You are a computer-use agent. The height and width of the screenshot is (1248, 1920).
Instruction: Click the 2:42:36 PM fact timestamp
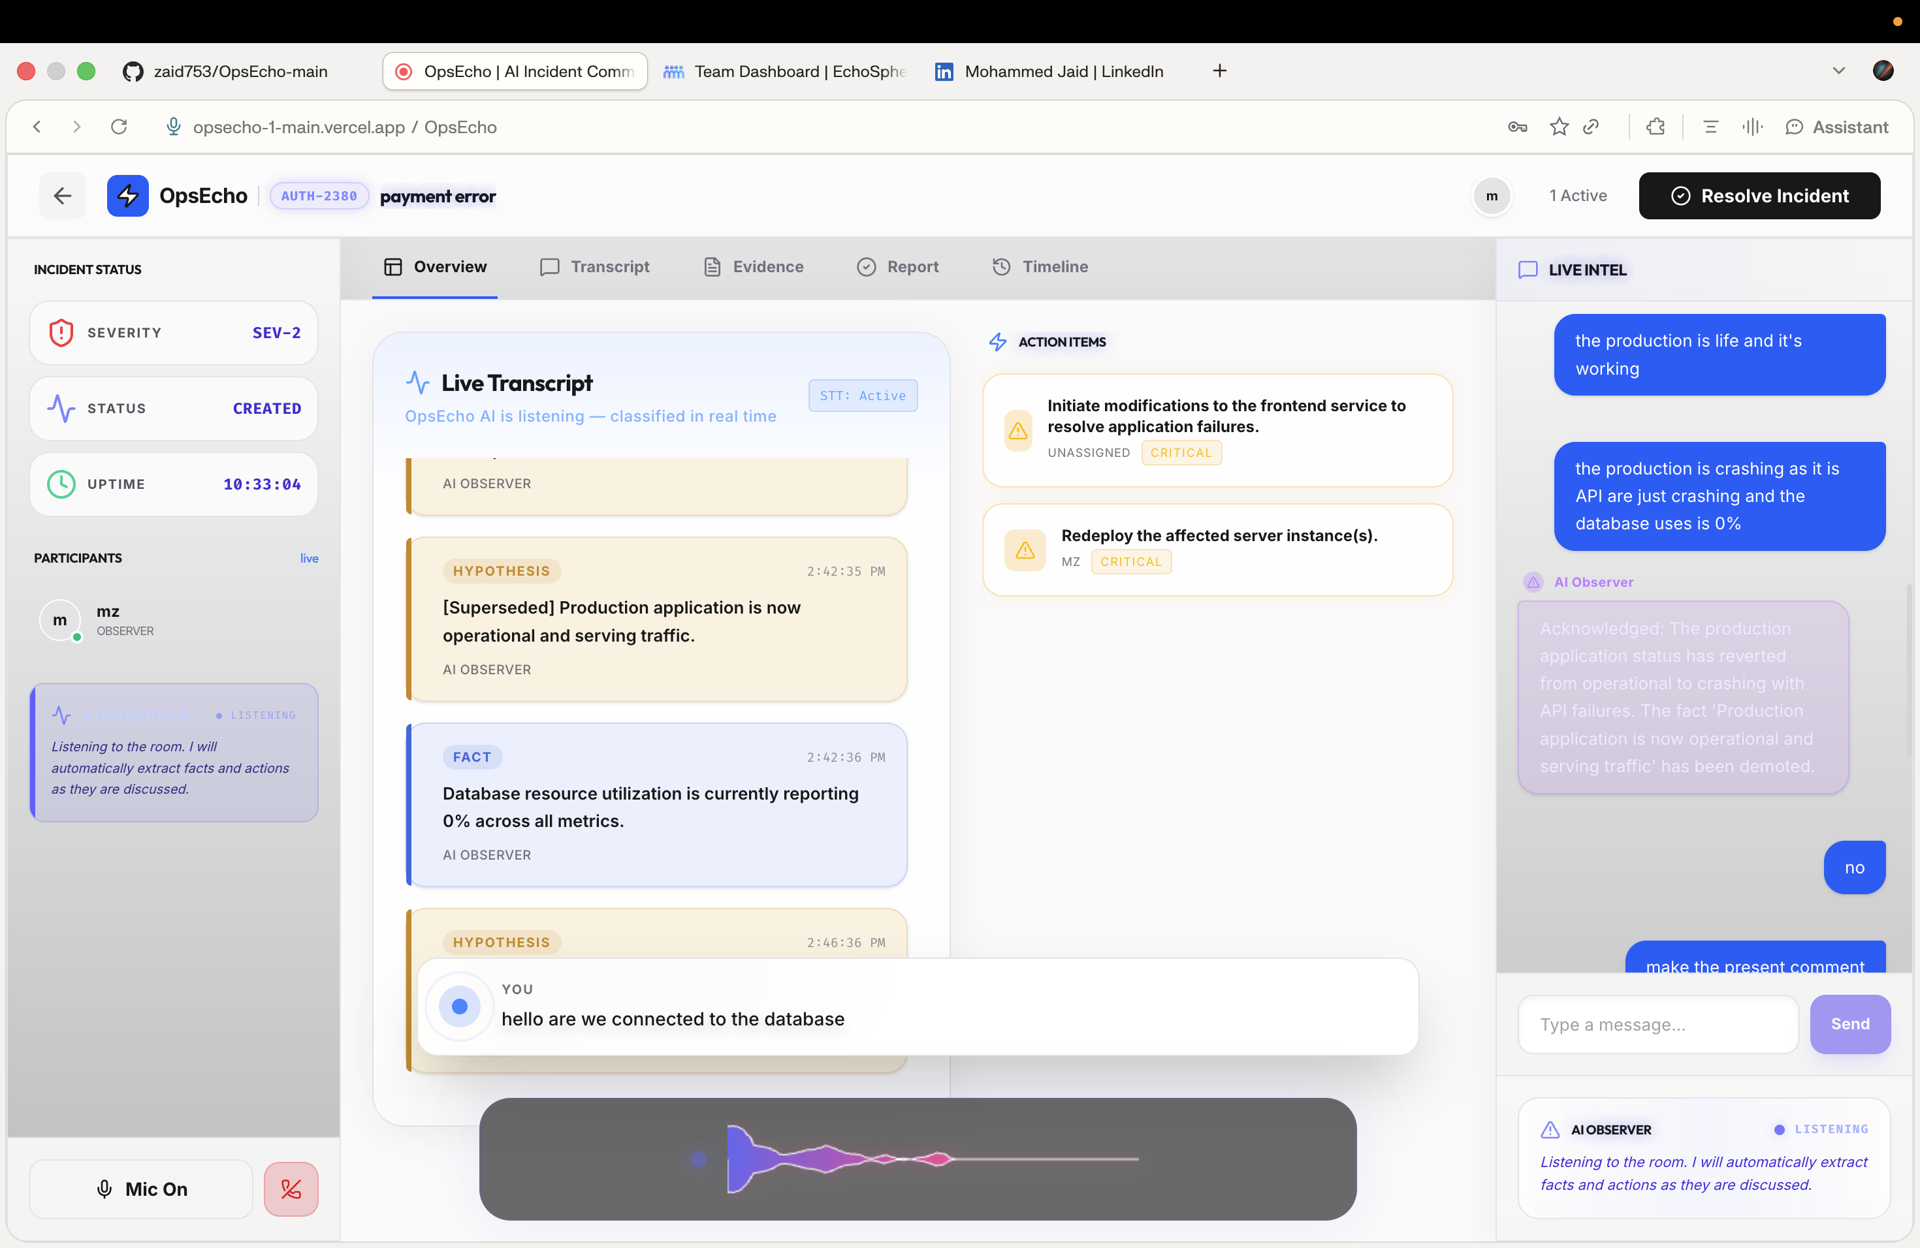click(x=846, y=757)
